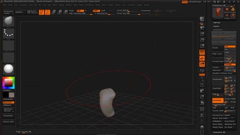Open SubTool Master plugin
The width and height of the screenshot is (240, 135).
[9, 110]
